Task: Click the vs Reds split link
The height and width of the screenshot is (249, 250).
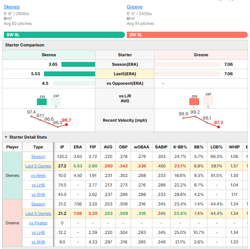Action: coord(38,175)
